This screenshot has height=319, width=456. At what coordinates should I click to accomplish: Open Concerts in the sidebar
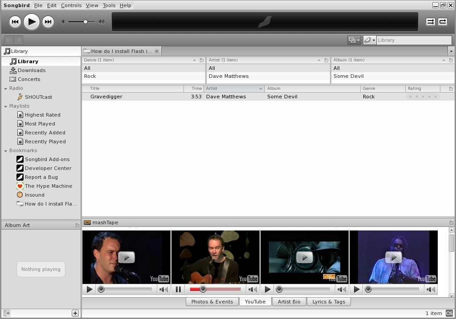(41, 79)
